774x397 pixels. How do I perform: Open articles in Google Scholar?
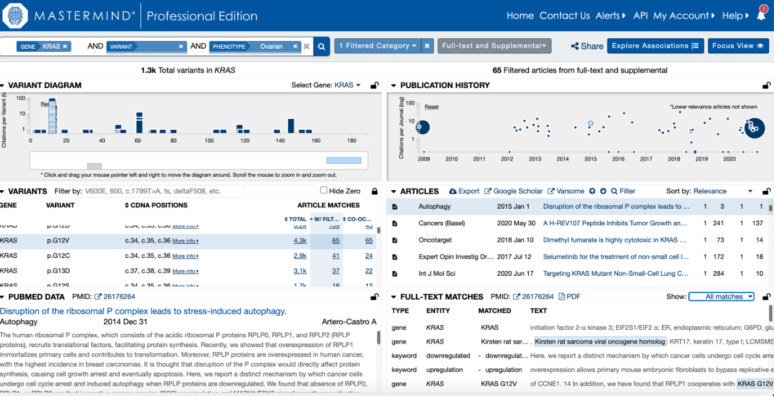513,191
